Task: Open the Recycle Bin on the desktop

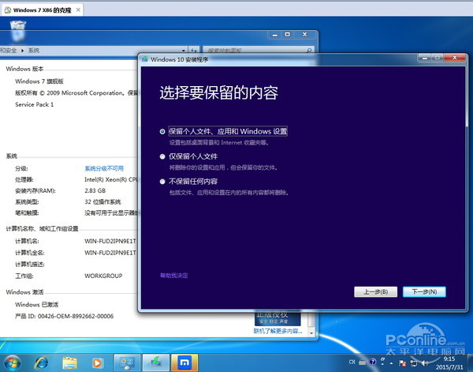Action: click(17, 30)
